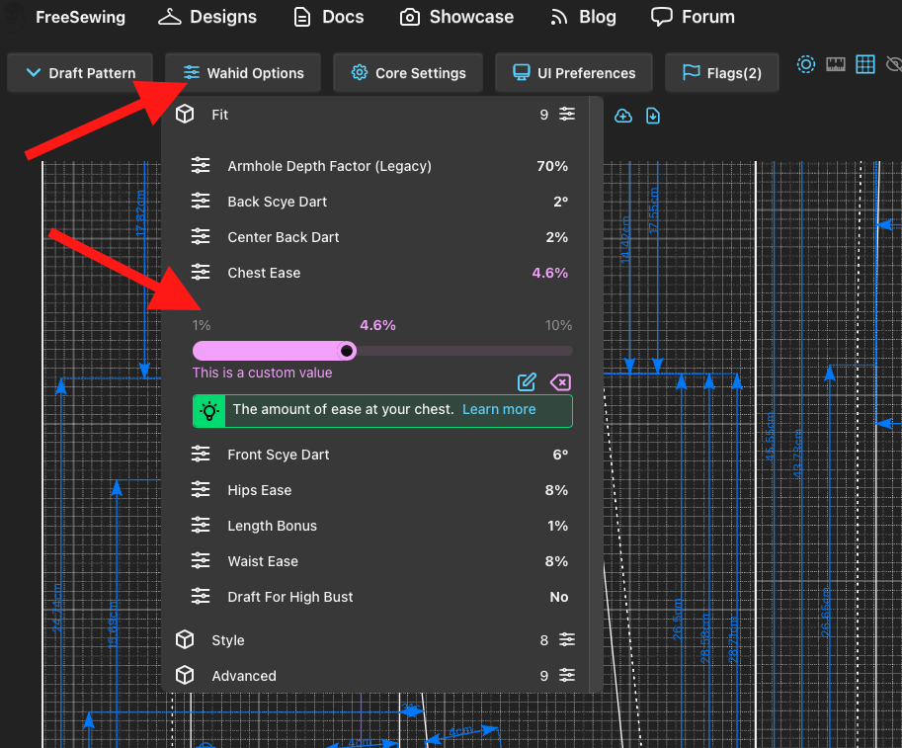Click the cube icon next to Style
Image resolution: width=902 pixels, height=748 pixels.
click(185, 640)
